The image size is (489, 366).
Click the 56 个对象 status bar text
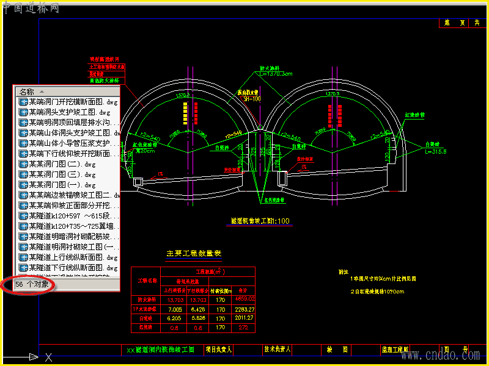pos(32,284)
